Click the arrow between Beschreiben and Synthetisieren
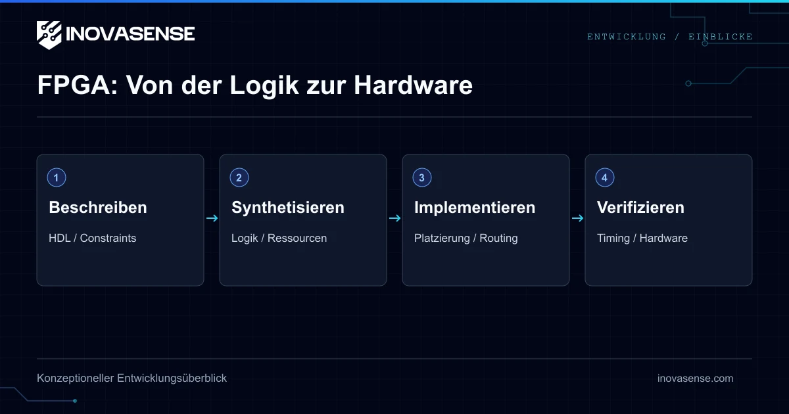 click(x=212, y=219)
